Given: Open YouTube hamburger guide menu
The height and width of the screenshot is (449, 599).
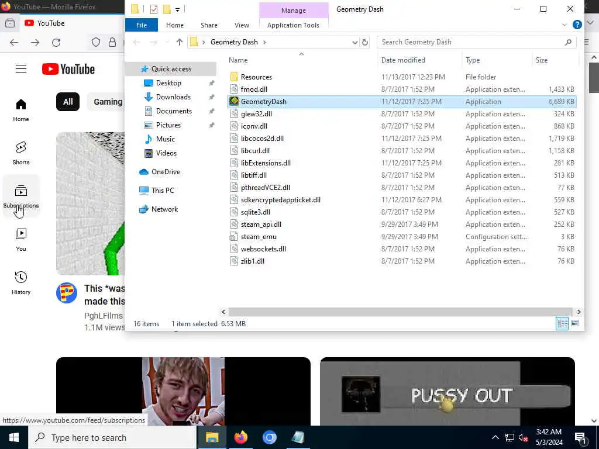Looking at the screenshot, I should pyautogui.click(x=21, y=69).
